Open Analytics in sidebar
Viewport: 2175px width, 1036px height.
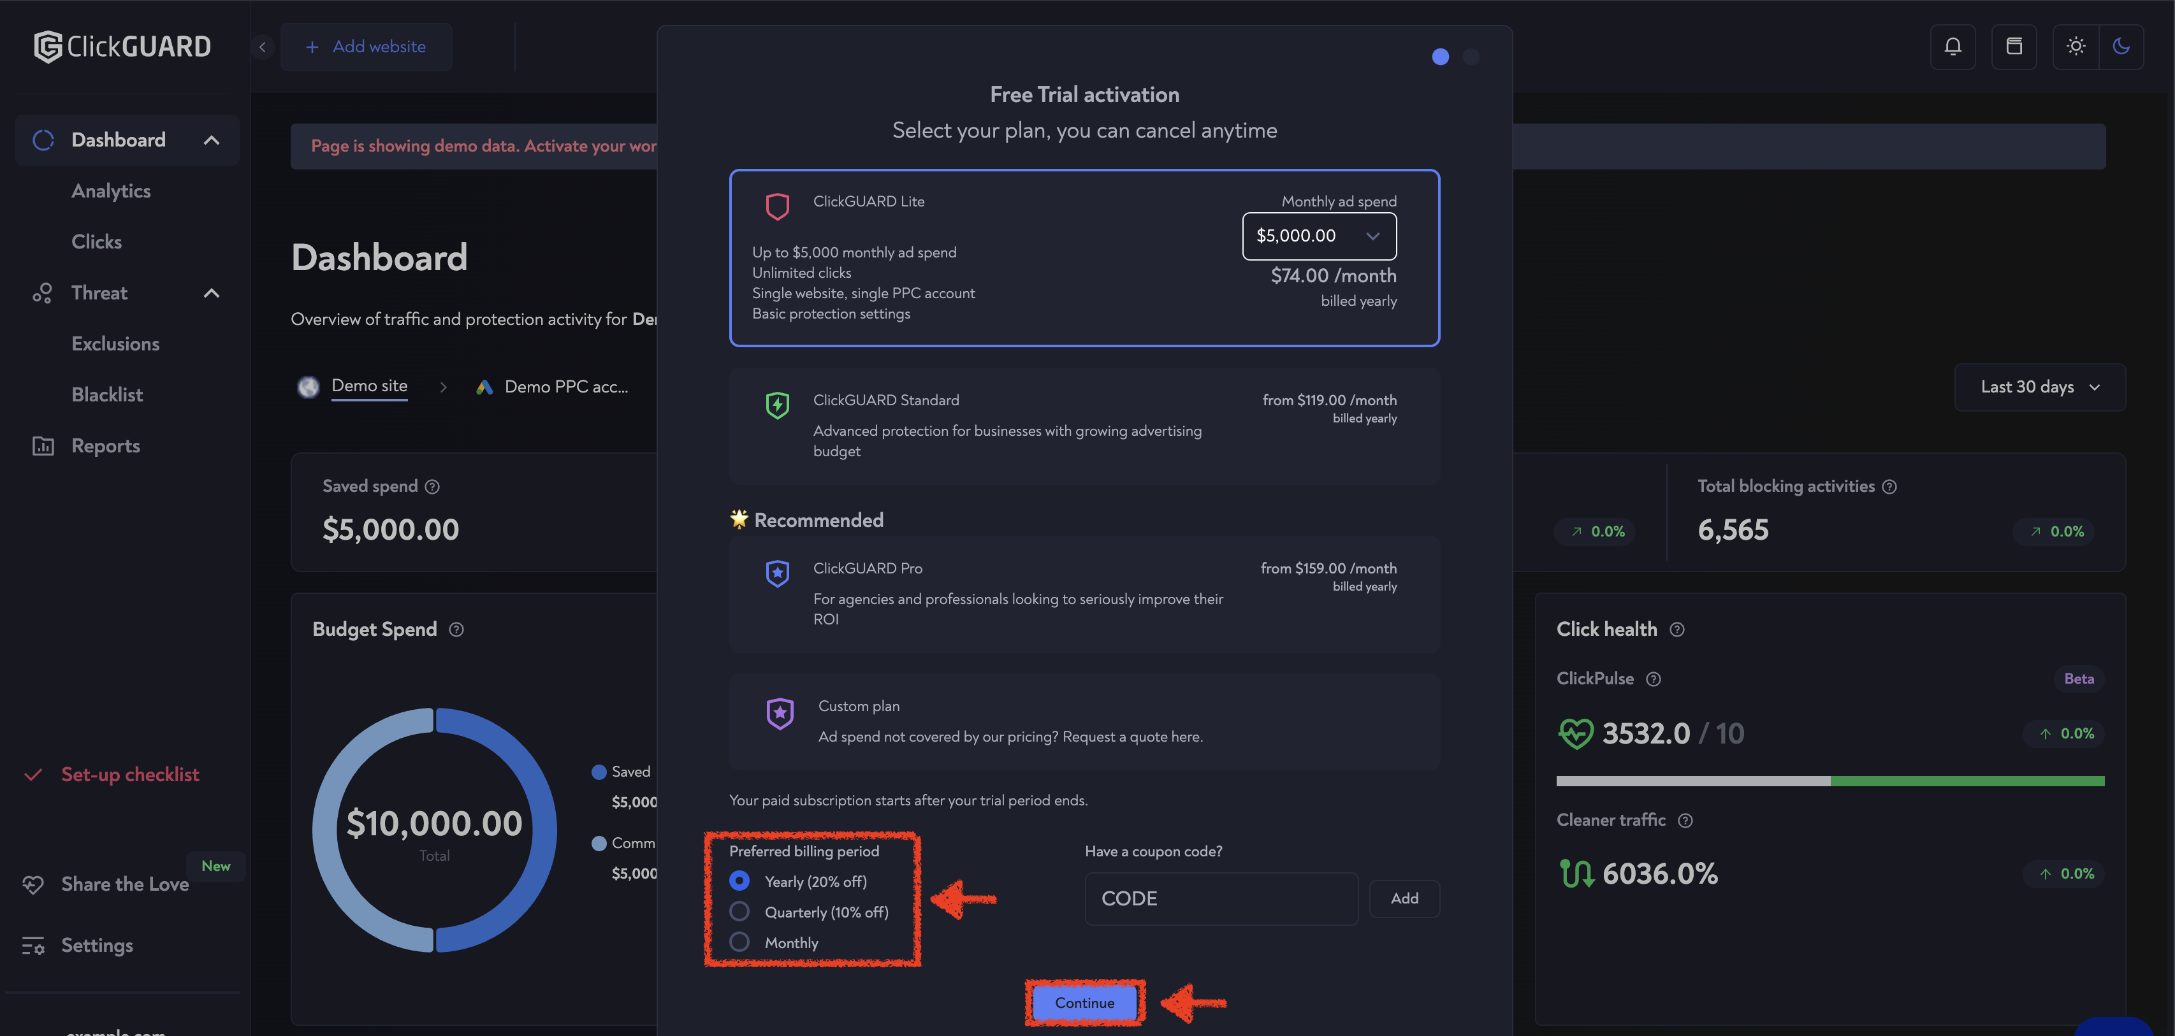(x=111, y=191)
